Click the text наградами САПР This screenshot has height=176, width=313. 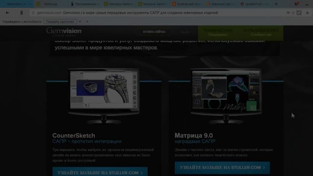(x=195, y=141)
